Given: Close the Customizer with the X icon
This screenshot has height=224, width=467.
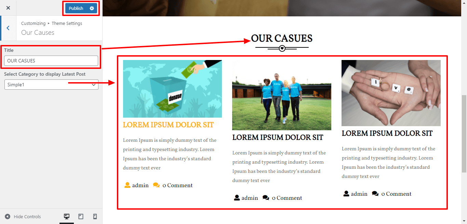Looking at the screenshot, I should [8, 8].
